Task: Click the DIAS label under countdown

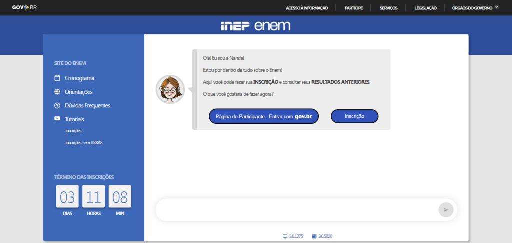Action: (67, 213)
